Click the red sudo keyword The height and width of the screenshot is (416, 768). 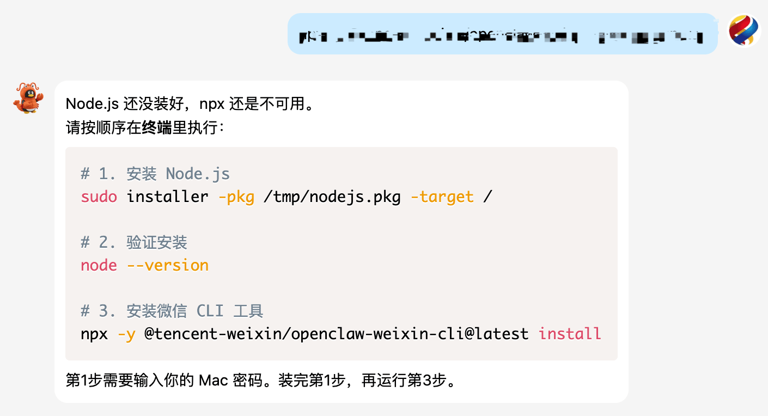point(99,197)
